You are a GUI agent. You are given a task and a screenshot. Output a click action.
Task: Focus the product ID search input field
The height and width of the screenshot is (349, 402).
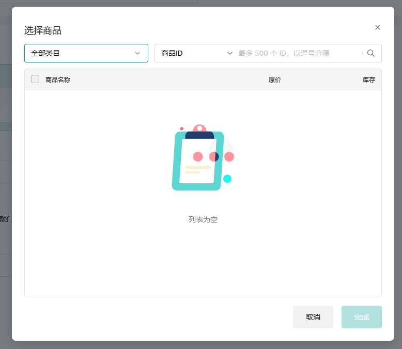297,53
